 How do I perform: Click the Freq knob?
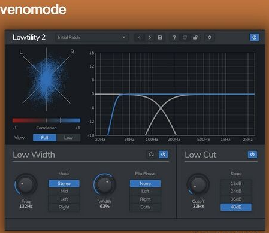[x=26, y=184]
